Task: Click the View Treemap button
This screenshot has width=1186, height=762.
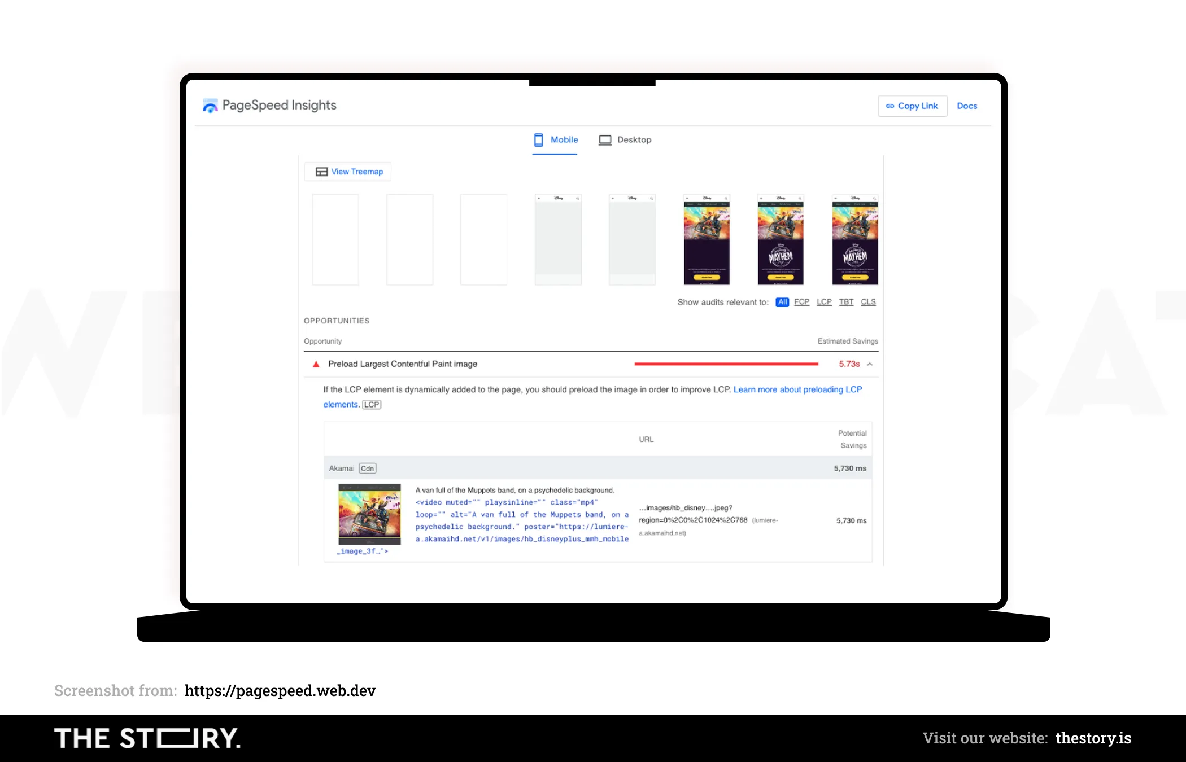Action: (x=348, y=172)
